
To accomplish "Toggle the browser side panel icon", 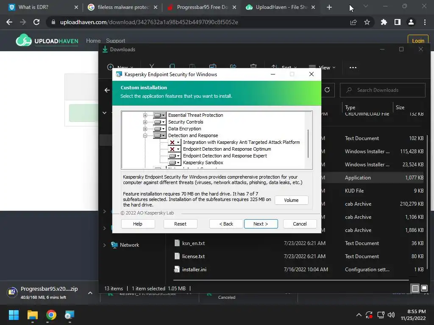I will coord(398,22).
